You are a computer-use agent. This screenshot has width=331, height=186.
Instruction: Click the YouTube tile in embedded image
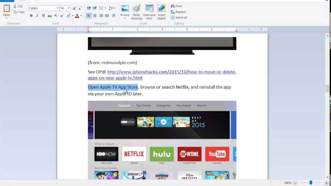click(217, 154)
